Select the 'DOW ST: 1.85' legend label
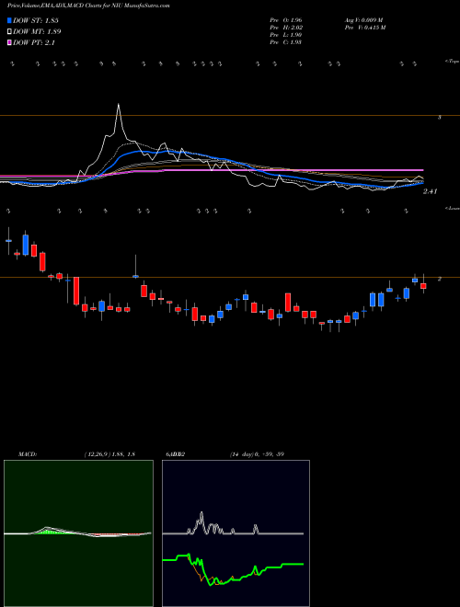This screenshot has width=460, height=607. point(36,20)
